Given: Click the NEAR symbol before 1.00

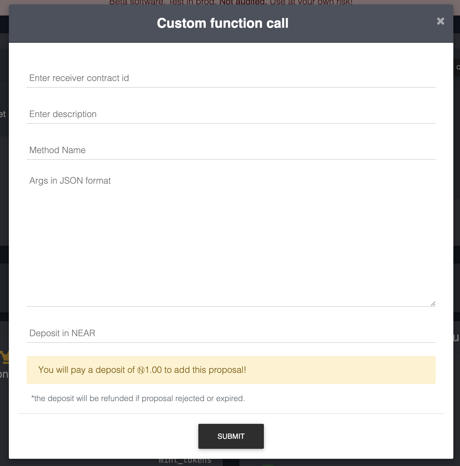Looking at the screenshot, I should point(141,370).
